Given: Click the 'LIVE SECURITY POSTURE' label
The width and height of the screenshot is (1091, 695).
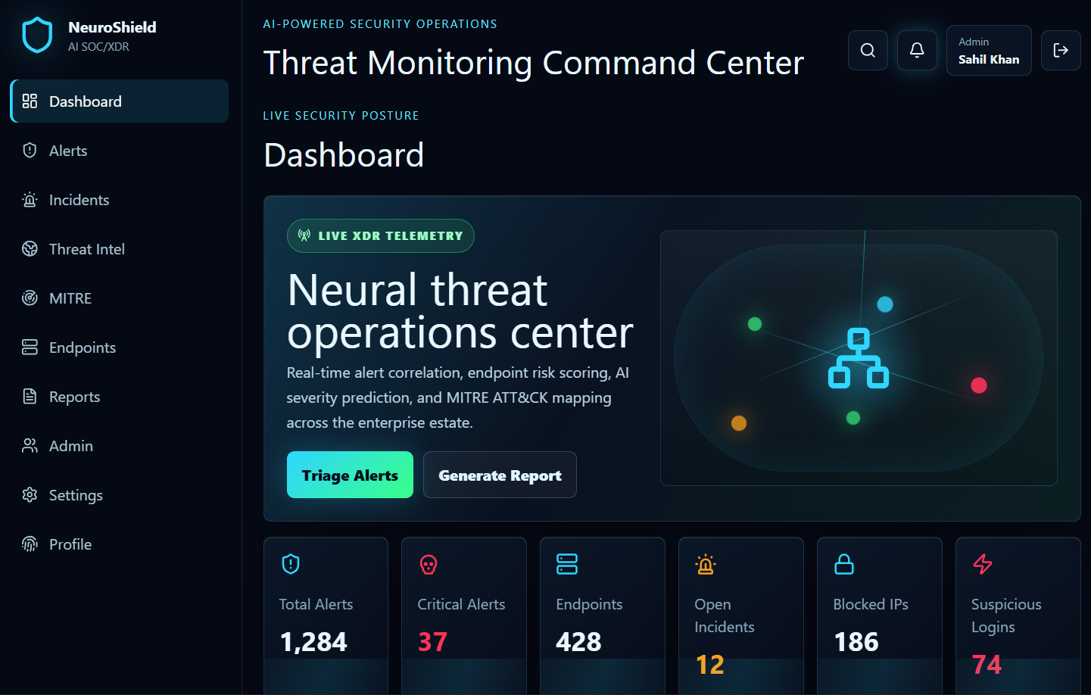Looking at the screenshot, I should pos(341,116).
